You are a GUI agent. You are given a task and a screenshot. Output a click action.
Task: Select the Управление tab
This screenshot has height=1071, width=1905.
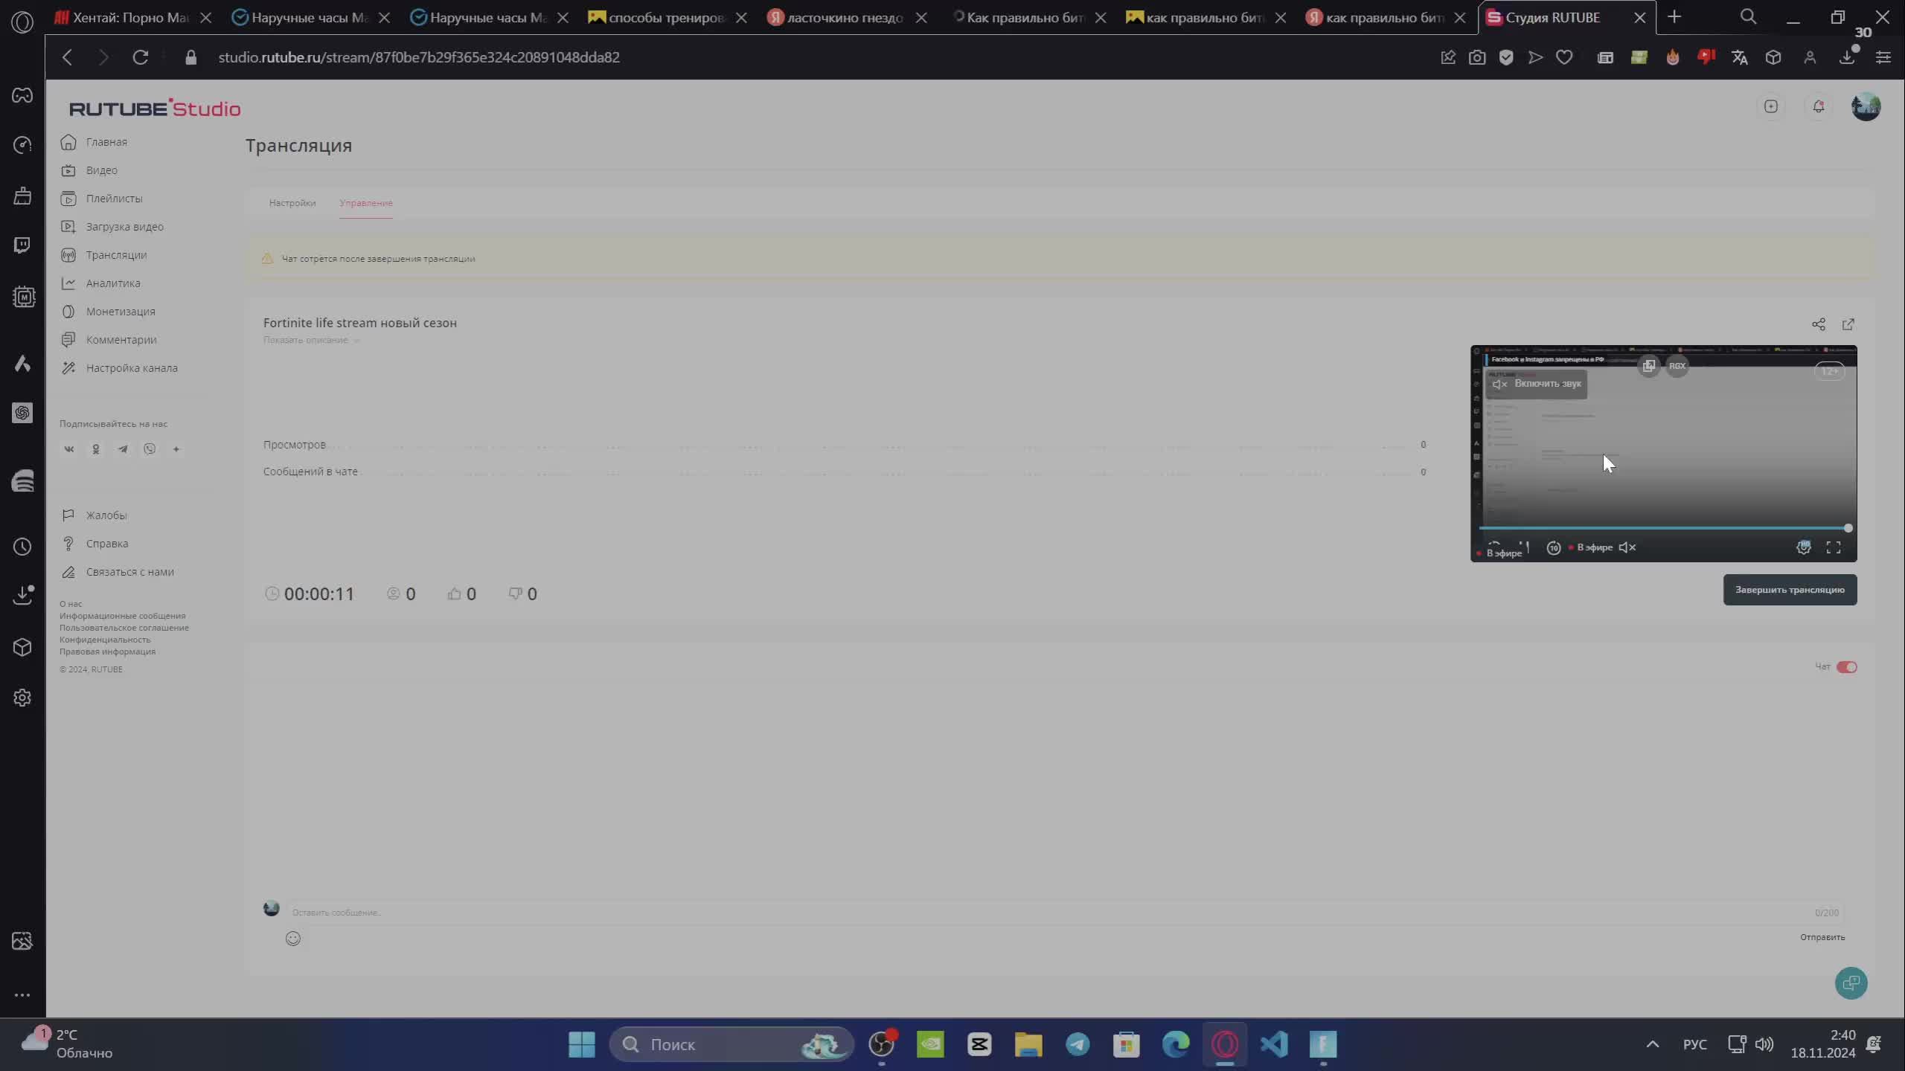coord(366,203)
